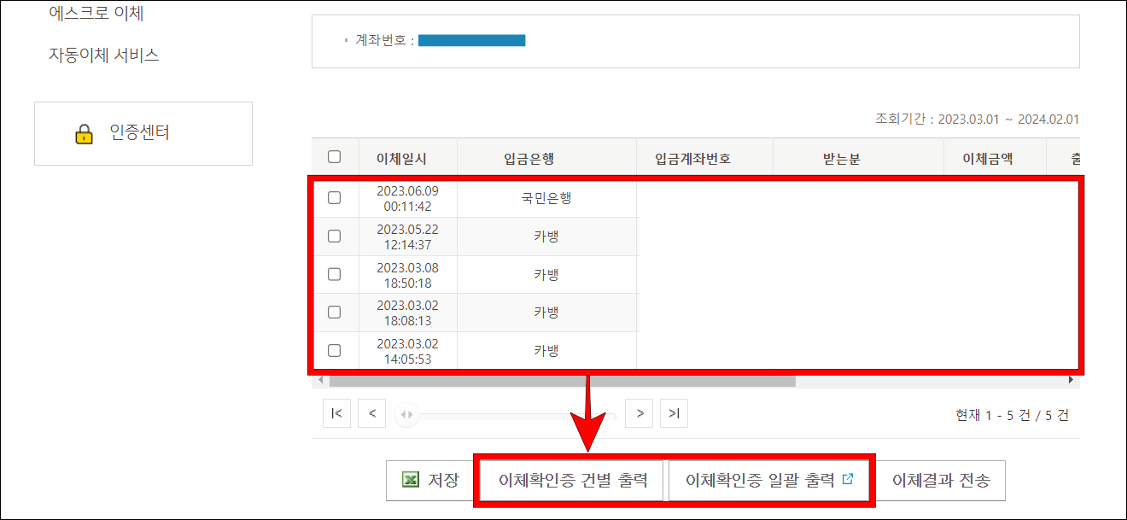This screenshot has height=520, width=1127.
Task: Open the 에스크로 이체 menu item
Action: [x=94, y=13]
